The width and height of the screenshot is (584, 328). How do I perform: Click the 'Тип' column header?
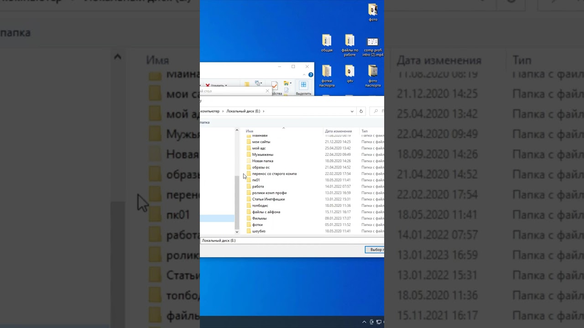[x=365, y=131]
